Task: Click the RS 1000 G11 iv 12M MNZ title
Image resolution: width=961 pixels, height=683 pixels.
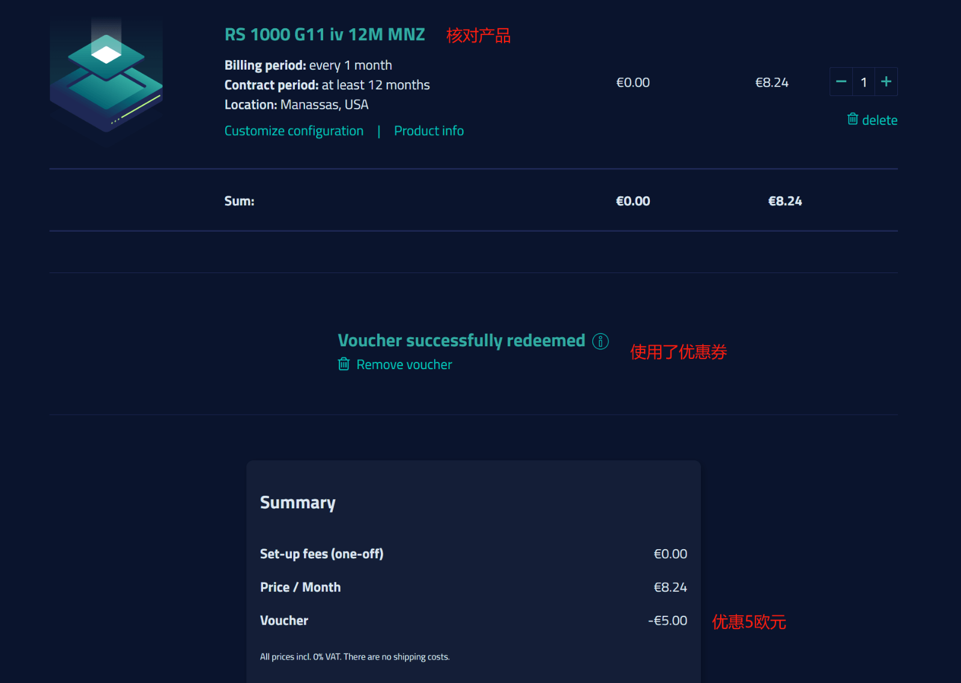Action: coord(324,35)
